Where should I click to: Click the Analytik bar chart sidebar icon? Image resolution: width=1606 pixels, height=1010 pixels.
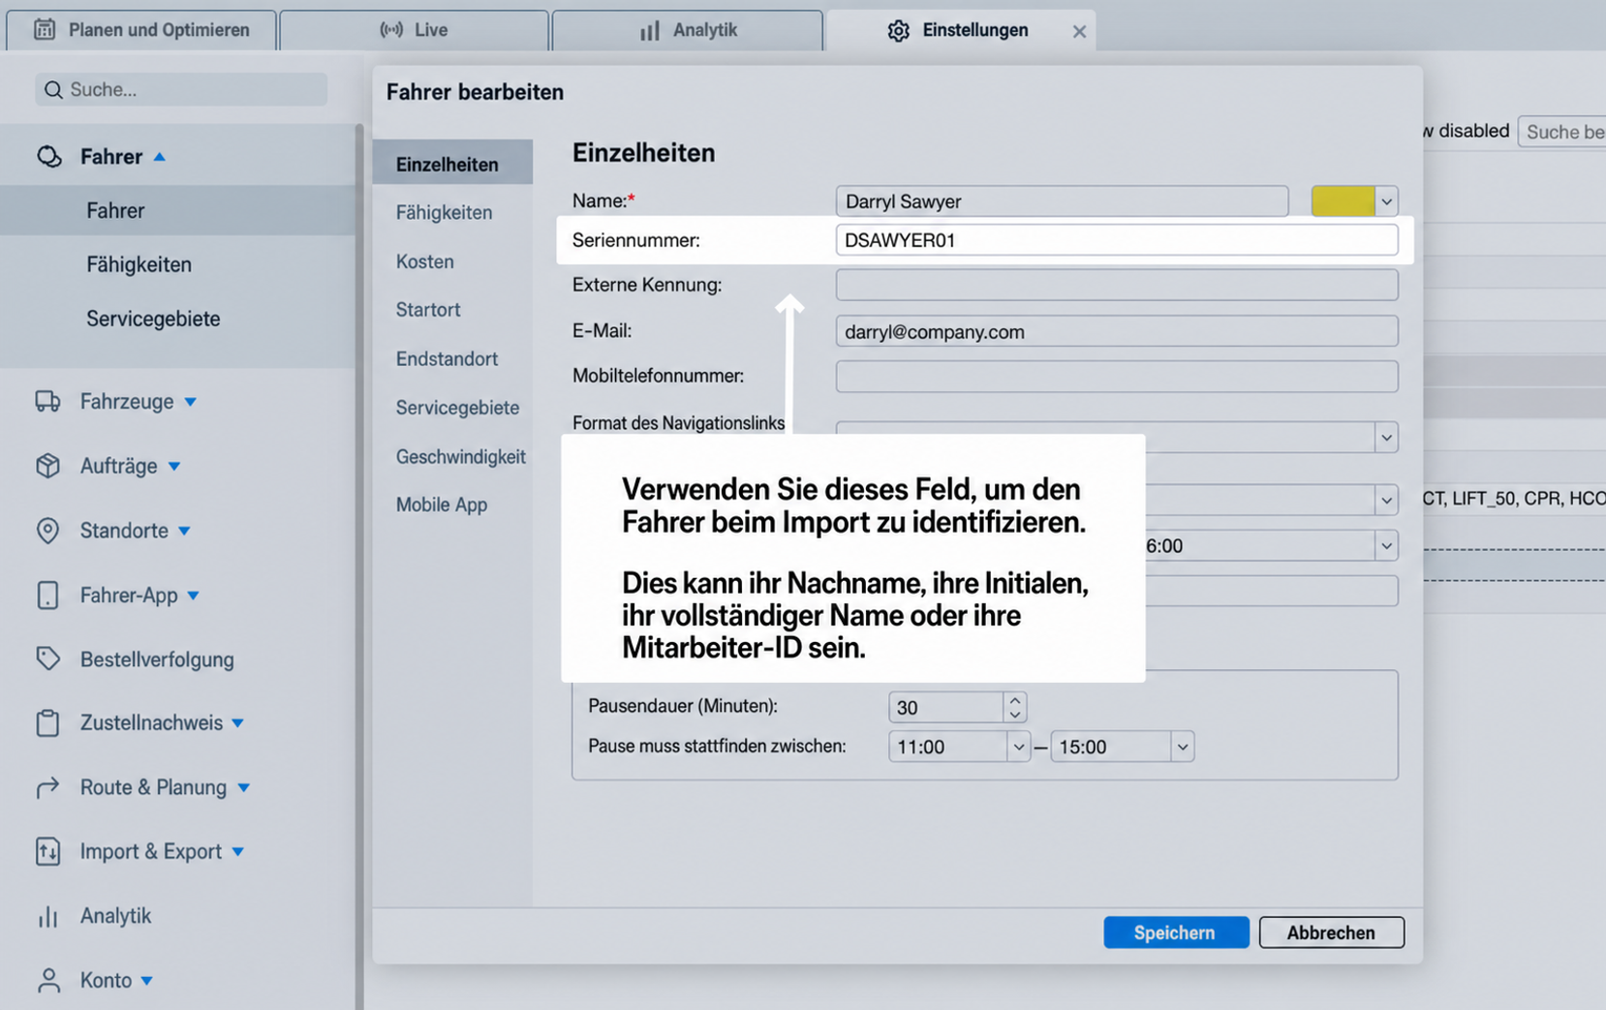47,916
